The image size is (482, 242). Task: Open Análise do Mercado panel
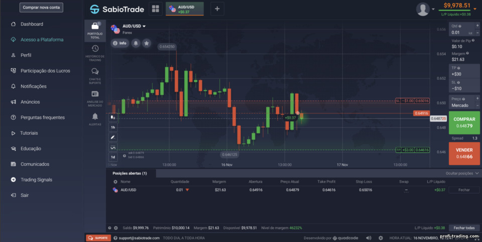point(95,99)
